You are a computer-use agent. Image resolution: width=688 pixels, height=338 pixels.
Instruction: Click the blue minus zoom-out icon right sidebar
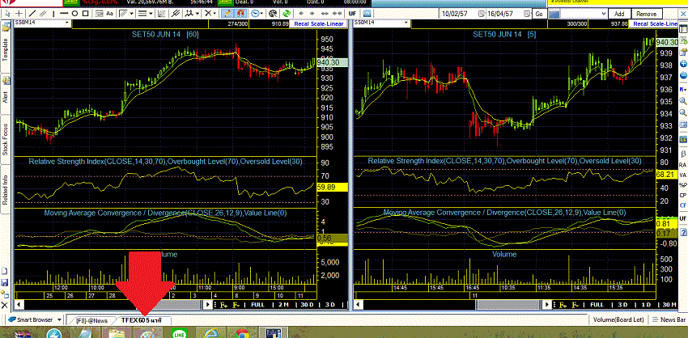(683, 76)
